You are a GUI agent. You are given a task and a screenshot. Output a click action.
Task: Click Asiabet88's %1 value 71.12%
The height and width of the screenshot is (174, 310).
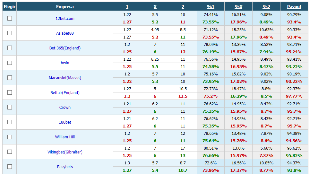(x=211, y=30)
